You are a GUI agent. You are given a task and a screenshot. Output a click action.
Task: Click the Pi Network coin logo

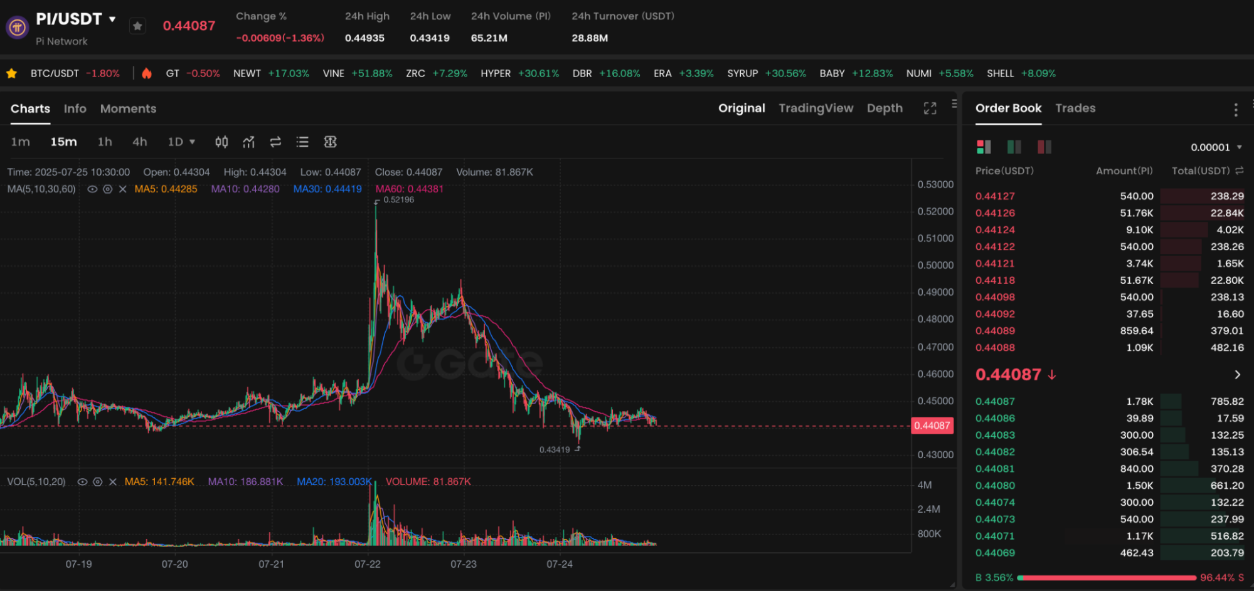click(x=17, y=27)
